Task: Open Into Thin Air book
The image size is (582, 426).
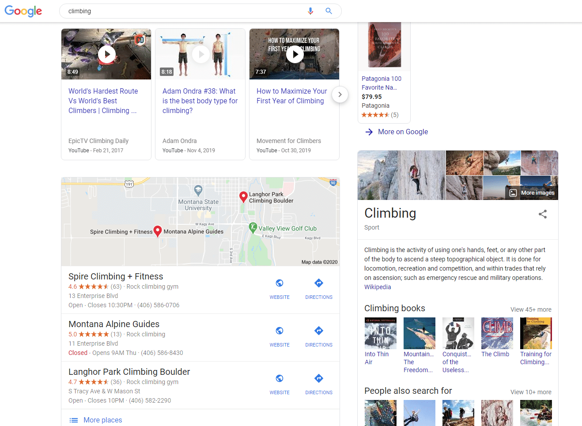Action: pos(381,333)
